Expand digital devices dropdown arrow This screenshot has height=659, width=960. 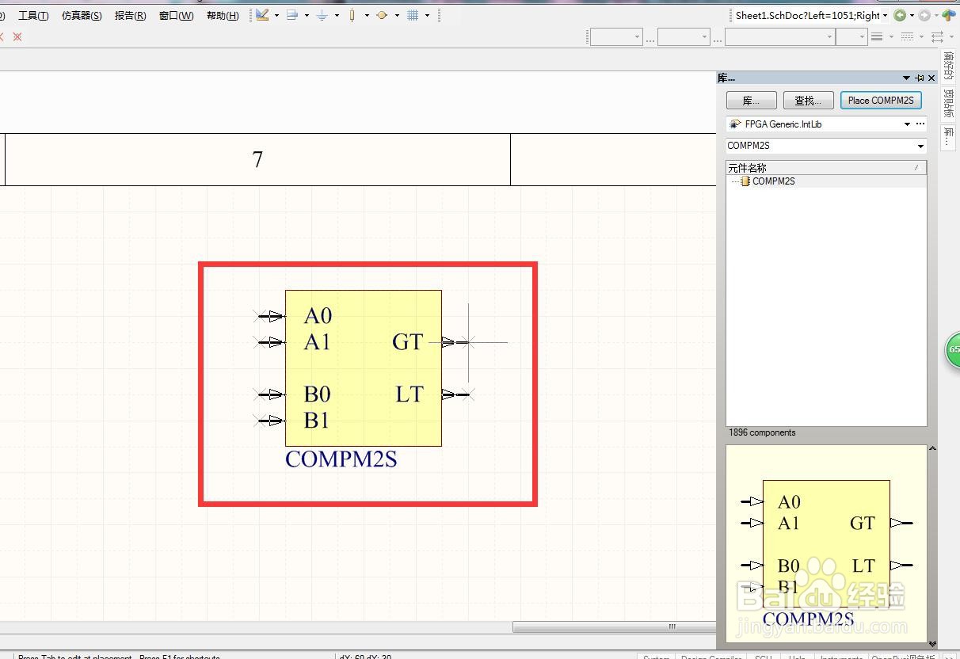367,15
